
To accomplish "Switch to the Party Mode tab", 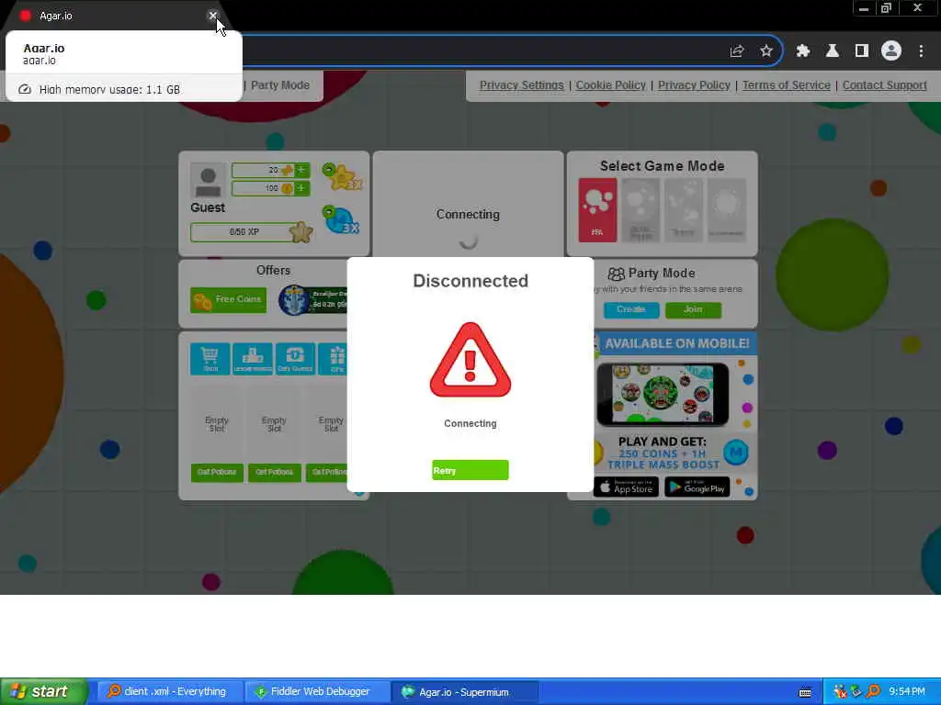I will (280, 85).
